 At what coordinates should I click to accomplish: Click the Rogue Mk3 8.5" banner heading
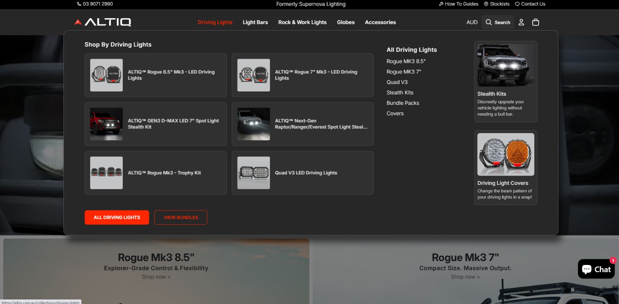tap(156, 257)
